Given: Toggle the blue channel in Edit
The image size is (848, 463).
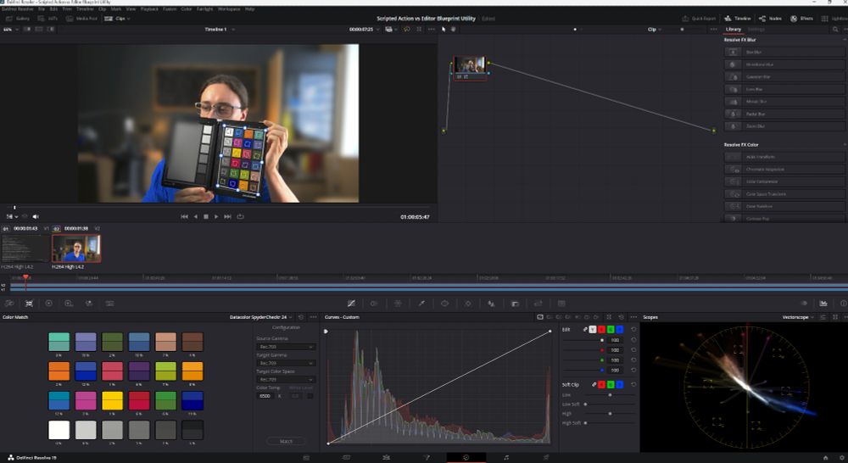Looking at the screenshot, I should (620, 329).
